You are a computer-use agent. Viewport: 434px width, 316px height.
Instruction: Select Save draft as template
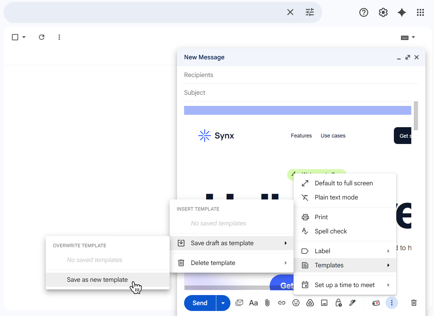232,243
